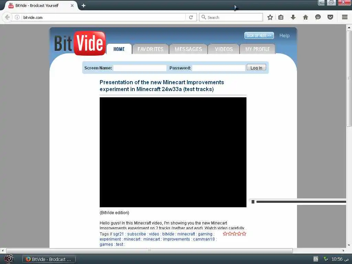
Task: Focus the Screen Name input field
Action: point(140,68)
